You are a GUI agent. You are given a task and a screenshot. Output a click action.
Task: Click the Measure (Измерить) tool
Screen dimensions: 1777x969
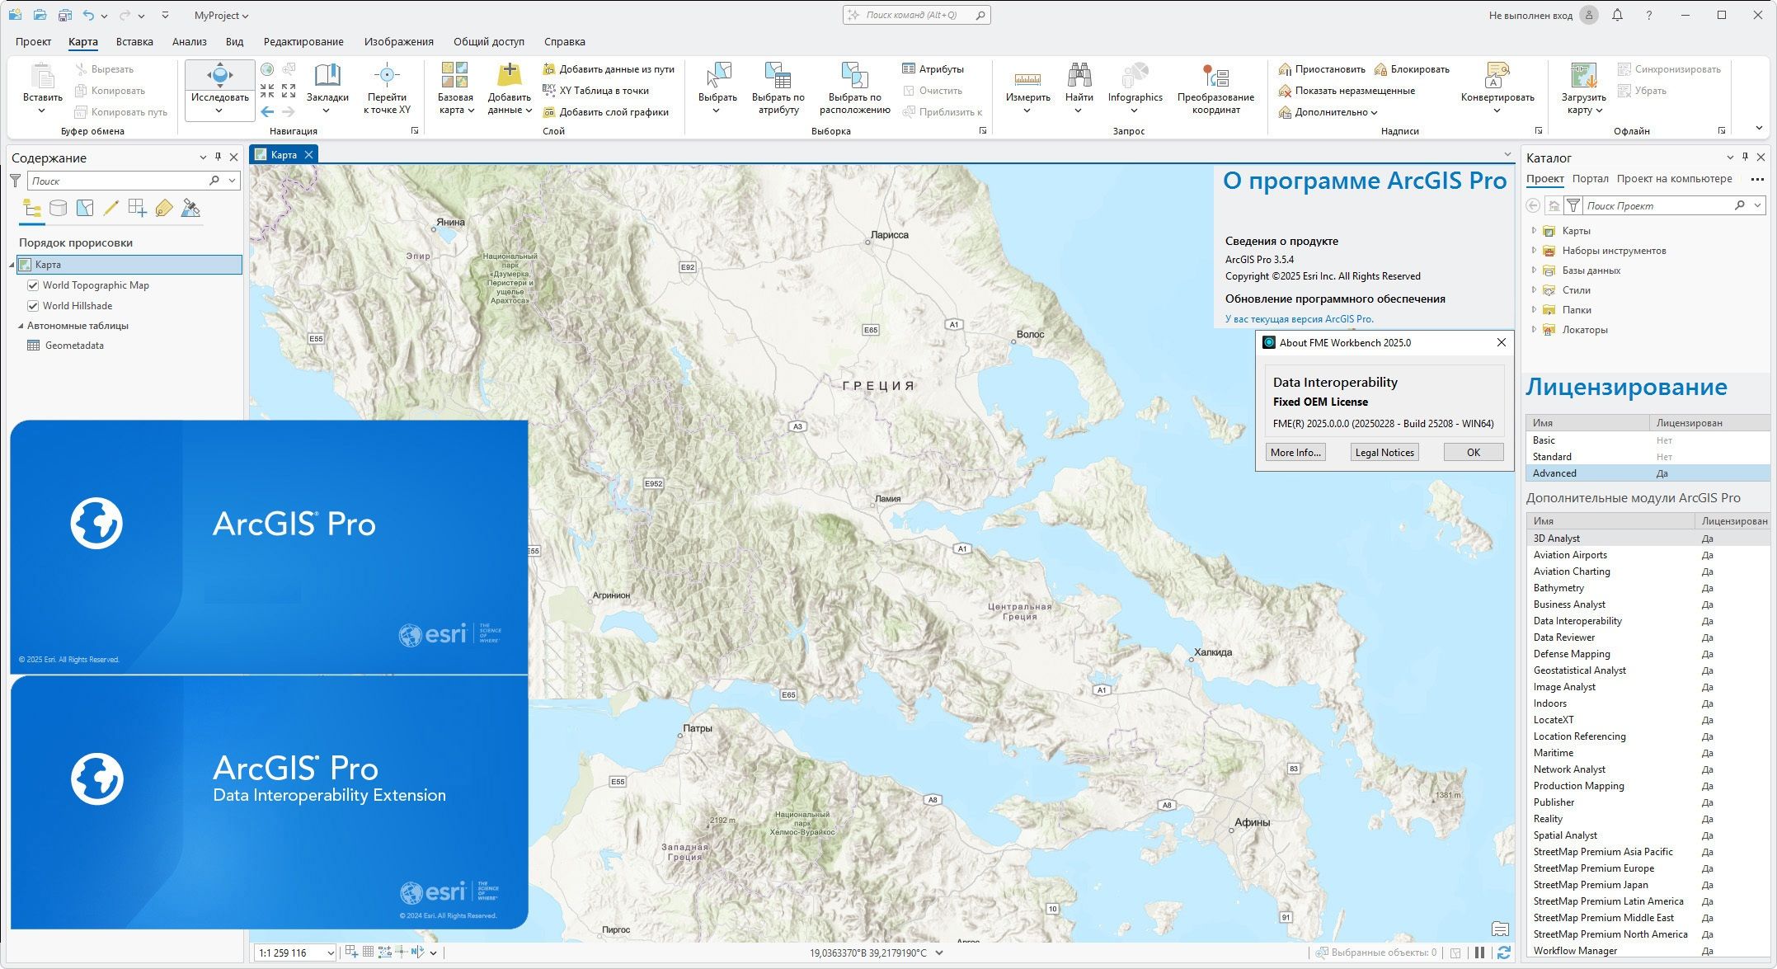coord(1027,79)
